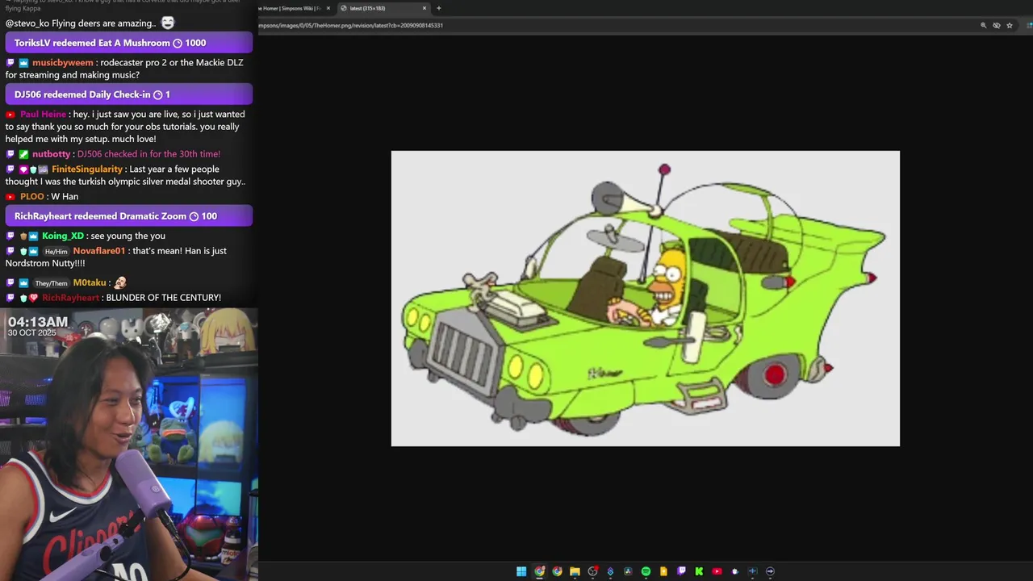Click username 'Novaflare01' in chat
The image size is (1033, 581).
coord(99,251)
